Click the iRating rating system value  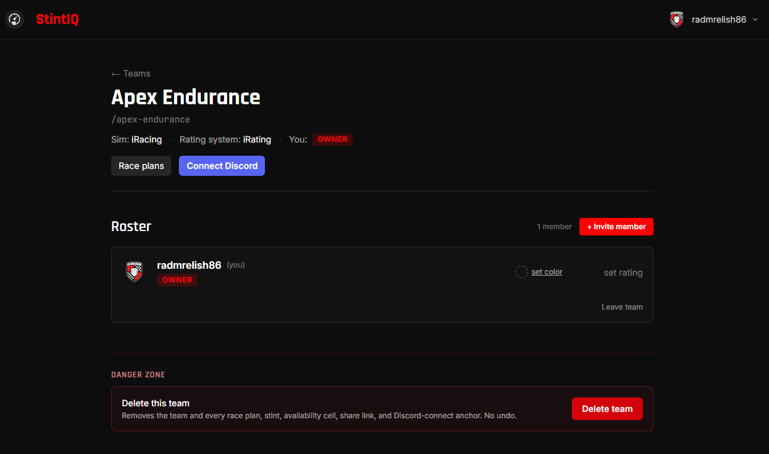(257, 139)
